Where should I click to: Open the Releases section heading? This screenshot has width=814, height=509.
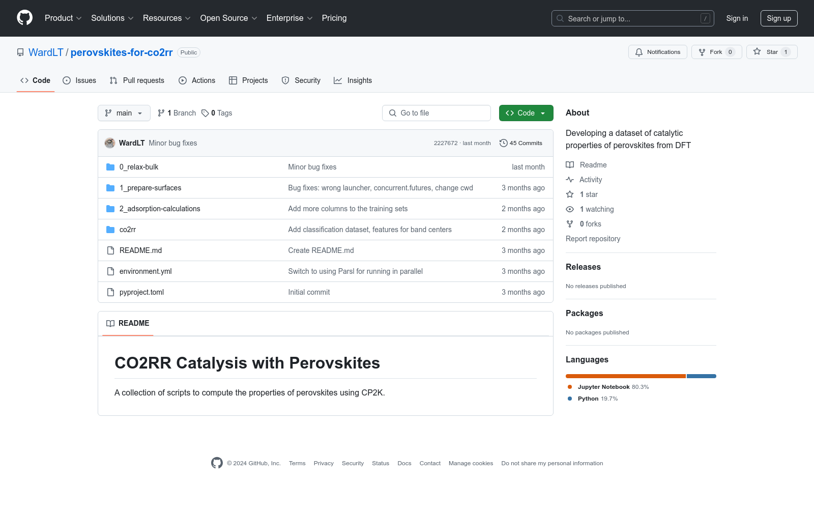[583, 267]
